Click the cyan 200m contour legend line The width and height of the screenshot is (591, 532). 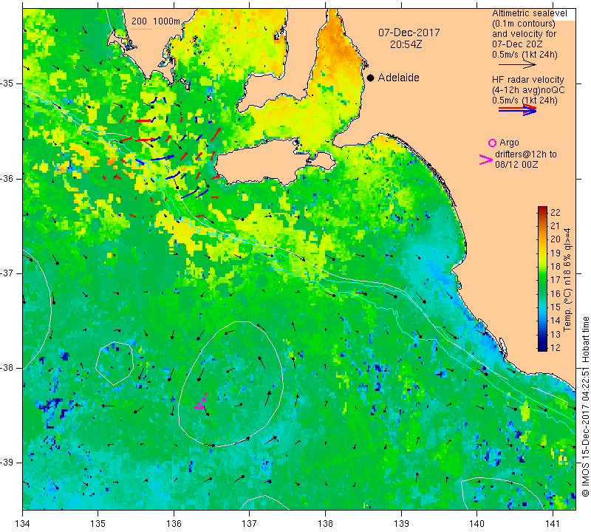point(142,29)
